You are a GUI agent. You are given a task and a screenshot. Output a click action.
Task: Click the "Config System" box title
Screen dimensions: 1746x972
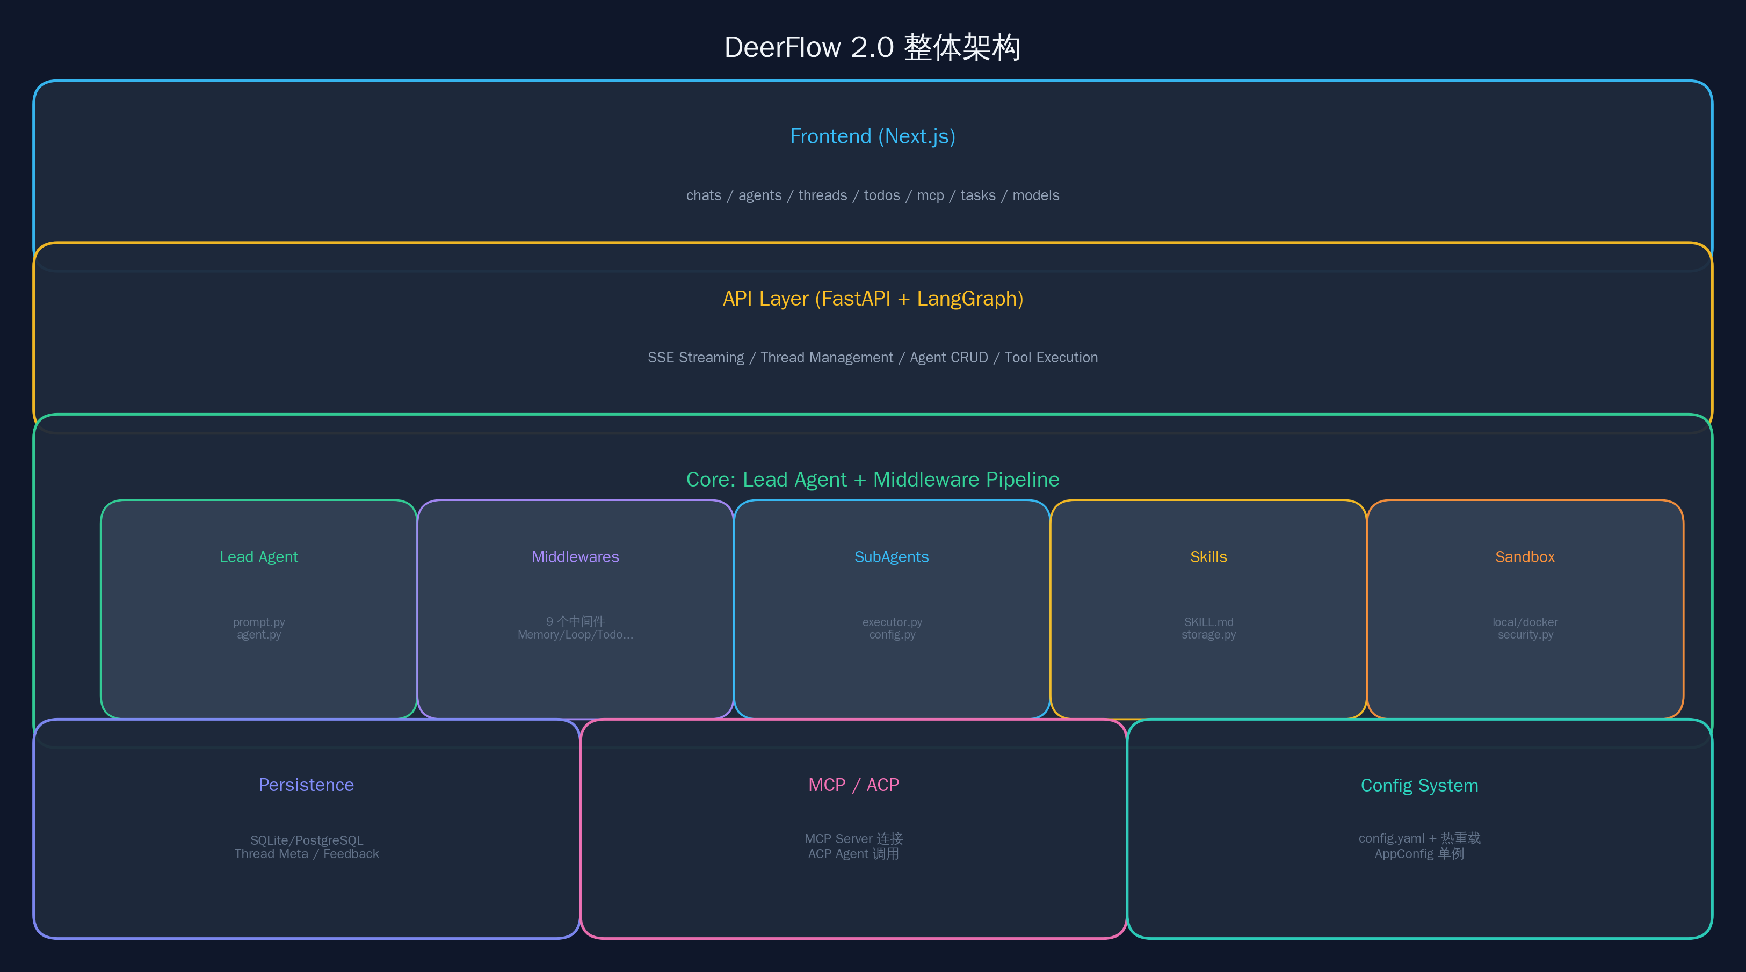click(1419, 785)
